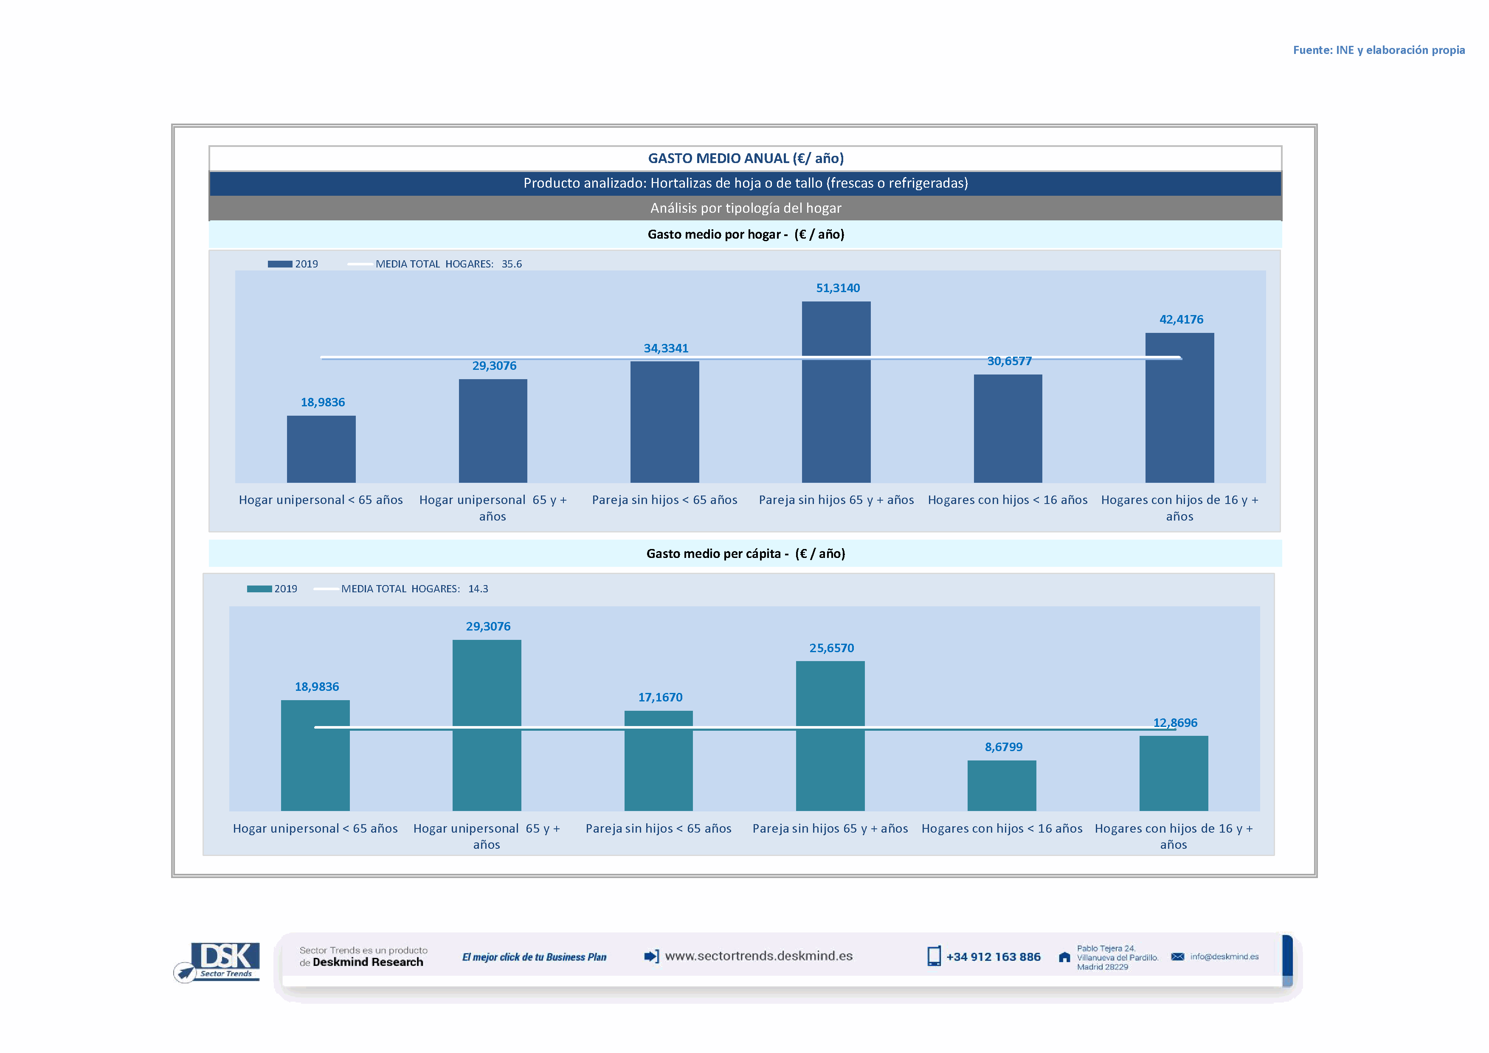Image resolution: width=1489 pixels, height=1053 pixels.
Task: Open the www.sectortrends.deskmind.es link
Action: click(x=759, y=956)
